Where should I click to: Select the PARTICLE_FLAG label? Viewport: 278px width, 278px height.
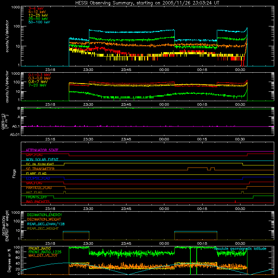point(39,188)
